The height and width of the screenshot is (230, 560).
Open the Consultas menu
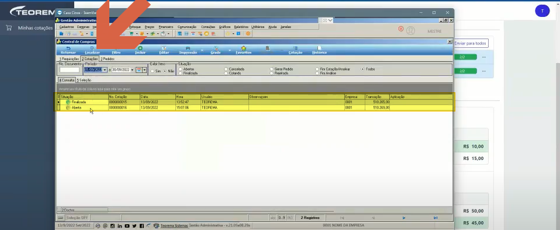click(208, 27)
